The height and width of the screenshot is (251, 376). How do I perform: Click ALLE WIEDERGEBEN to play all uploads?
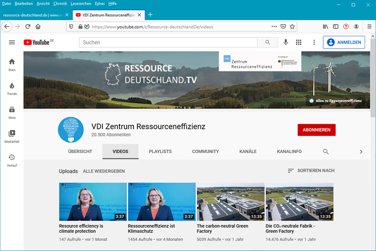[x=104, y=171]
